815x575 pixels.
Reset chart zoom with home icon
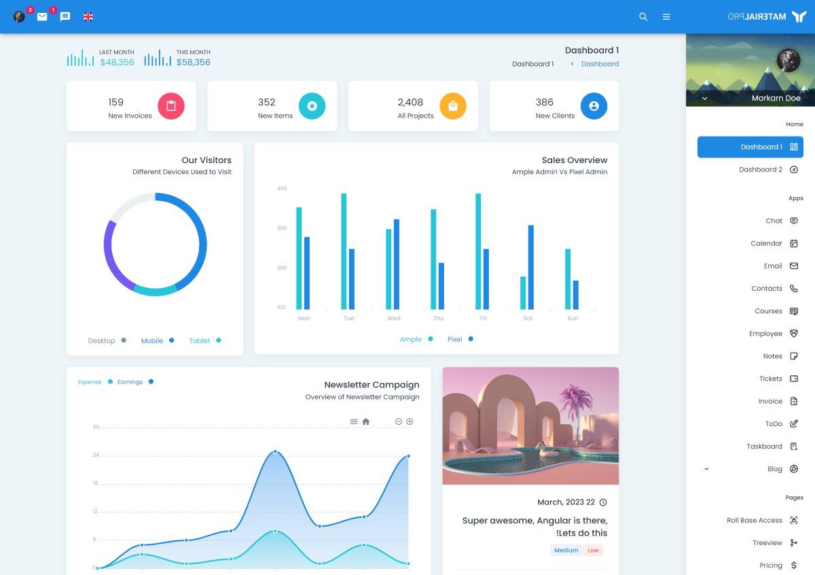click(x=366, y=421)
